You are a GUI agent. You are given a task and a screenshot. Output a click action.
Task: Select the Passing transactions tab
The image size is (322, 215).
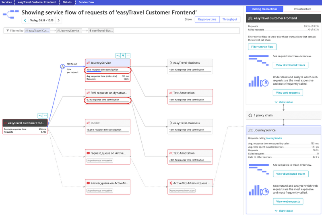tap(264, 9)
